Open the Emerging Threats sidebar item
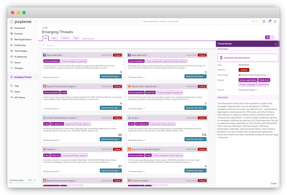This screenshot has width=287, height=195. (x=23, y=77)
